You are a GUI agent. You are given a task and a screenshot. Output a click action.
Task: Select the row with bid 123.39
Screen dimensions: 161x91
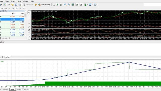coord(12,25)
